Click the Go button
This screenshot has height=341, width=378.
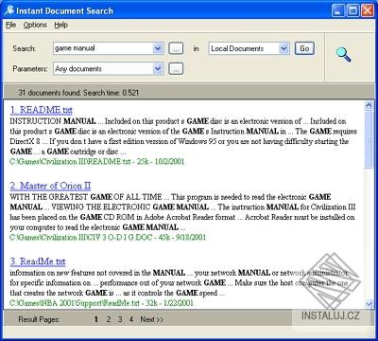tap(304, 48)
